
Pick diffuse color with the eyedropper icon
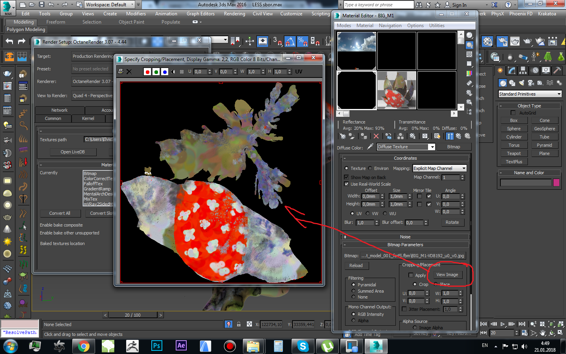click(370, 147)
